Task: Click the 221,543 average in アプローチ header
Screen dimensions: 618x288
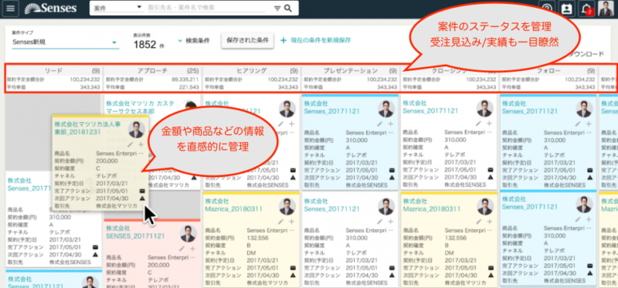Action: 189,87
